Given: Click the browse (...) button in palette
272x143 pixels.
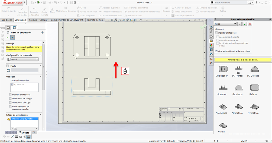Looking at the screenshot, I should [239, 24].
